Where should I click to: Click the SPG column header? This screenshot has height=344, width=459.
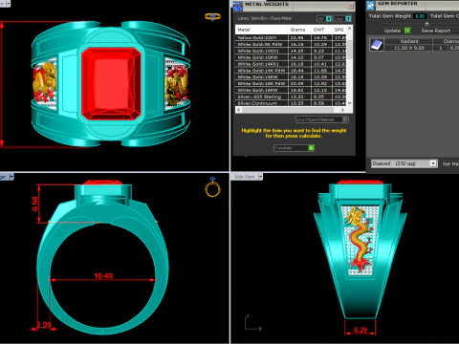coord(339,30)
